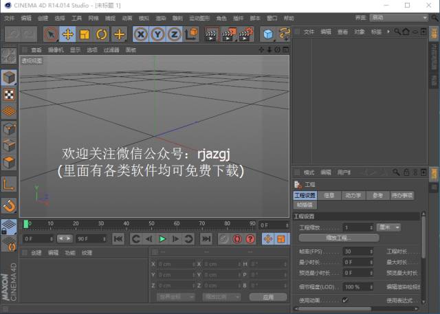The height and width of the screenshot is (314, 440).
Task: Click the Render View clapperboard icon
Action: [212, 34]
